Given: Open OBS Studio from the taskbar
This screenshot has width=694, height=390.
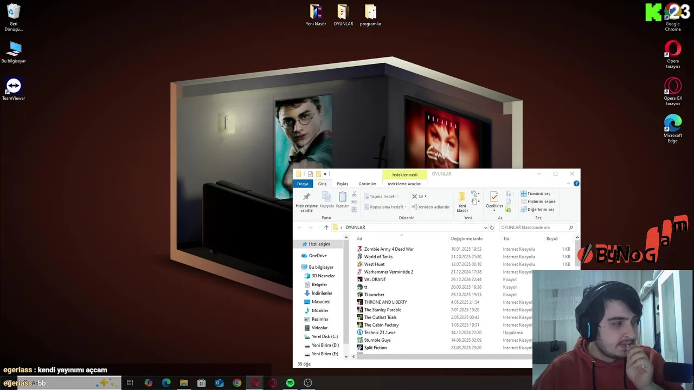Looking at the screenshot, I should (x=308, y=383).
